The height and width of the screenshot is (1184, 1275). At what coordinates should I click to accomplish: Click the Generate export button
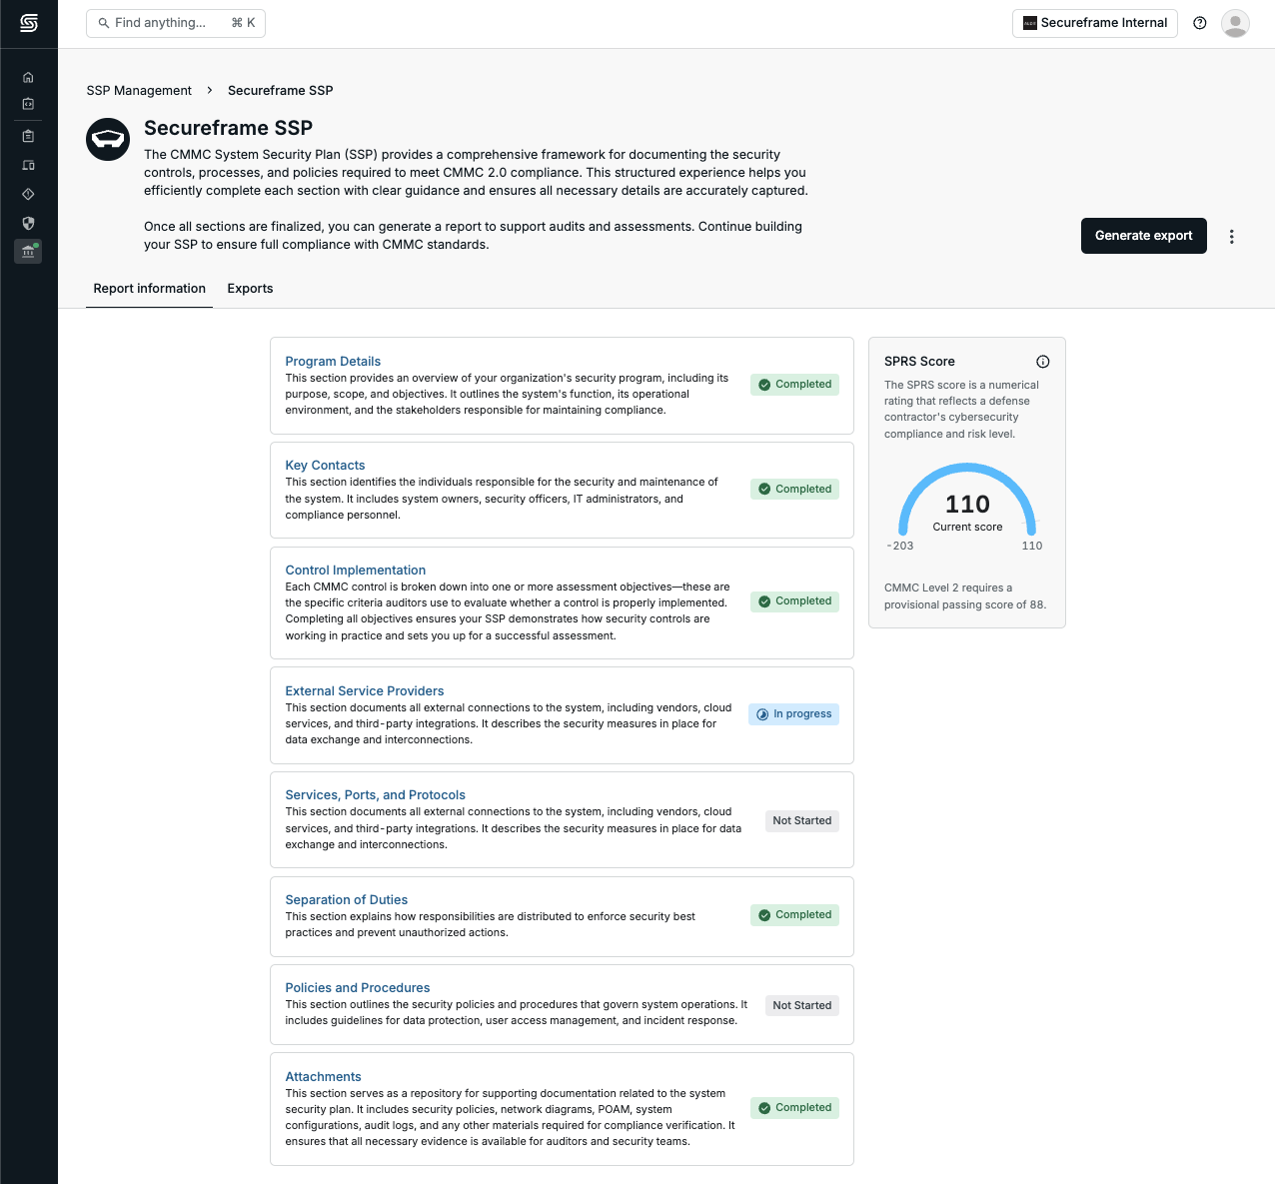1144,236
